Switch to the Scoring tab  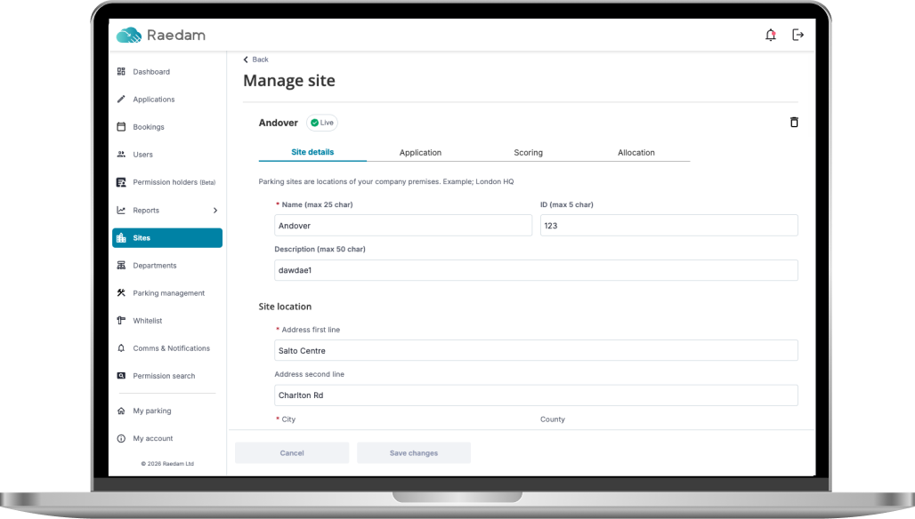pos(528,153)
